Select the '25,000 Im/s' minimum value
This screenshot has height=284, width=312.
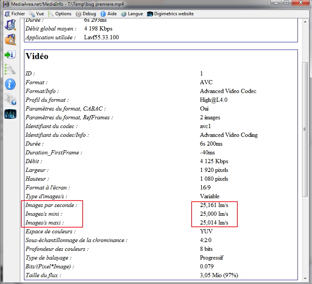tap(214, 214)
